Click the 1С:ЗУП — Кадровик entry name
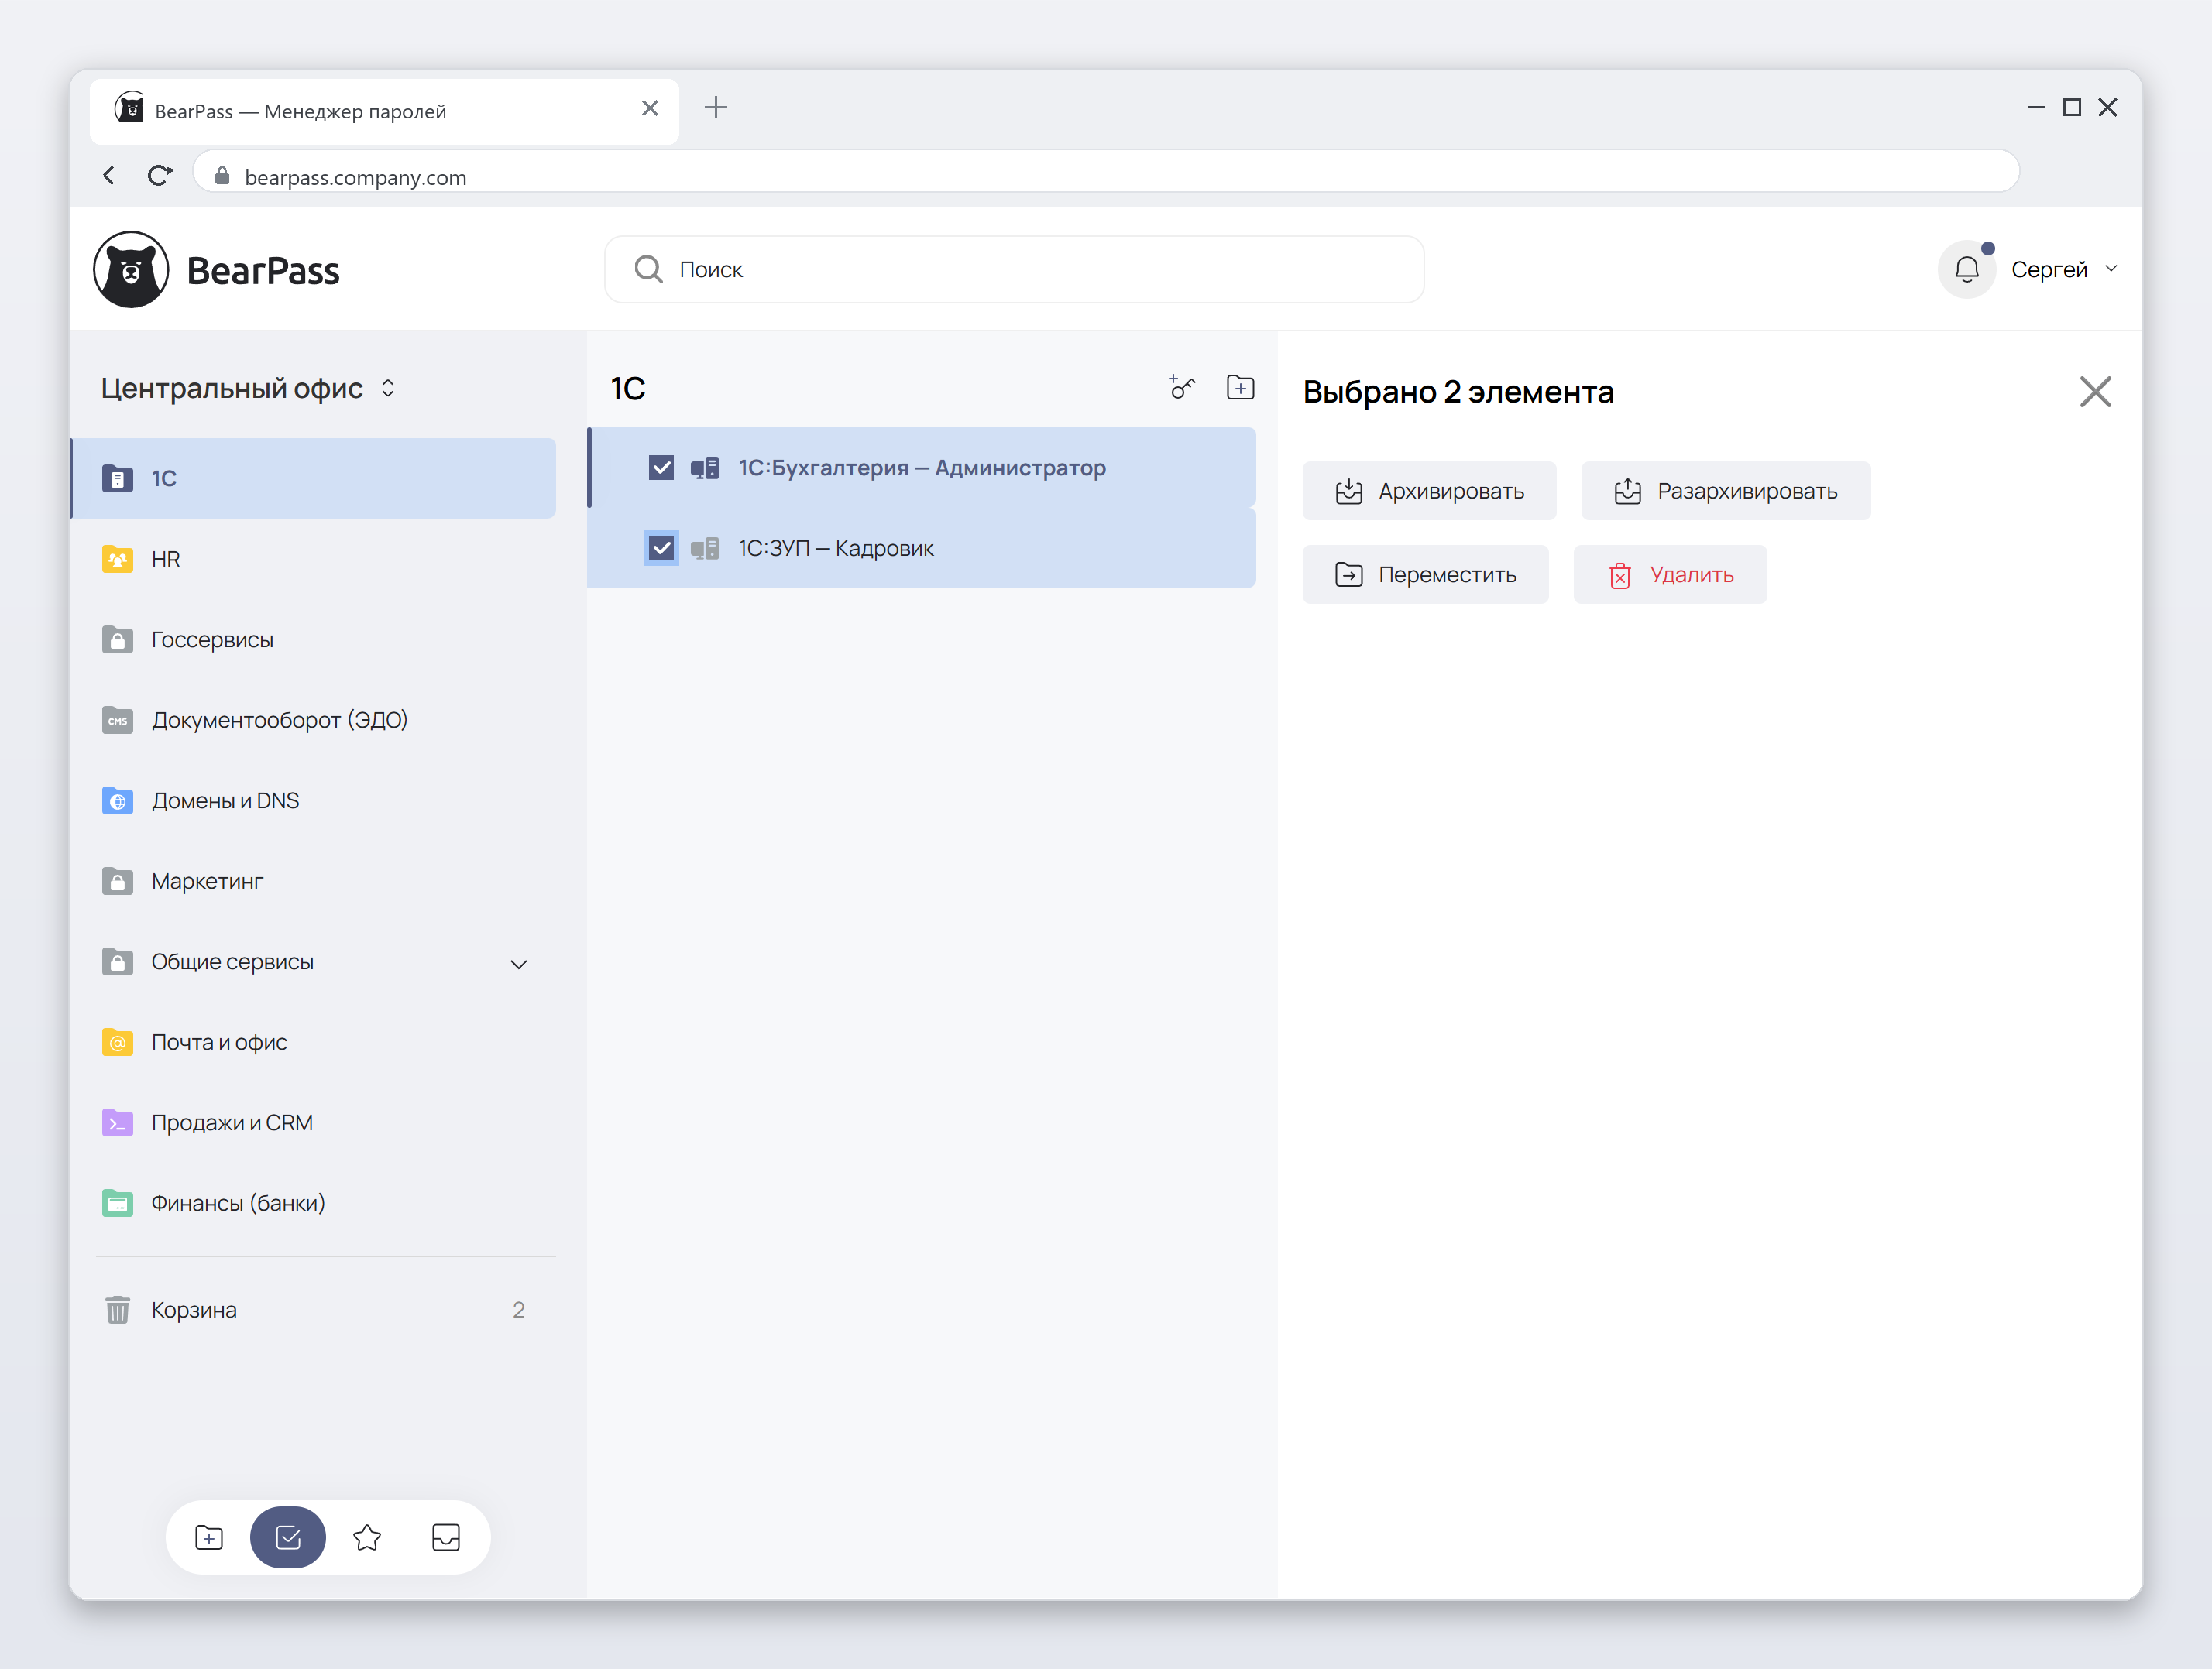This screenshot has width=2212, height=1669. pos(836,547)
